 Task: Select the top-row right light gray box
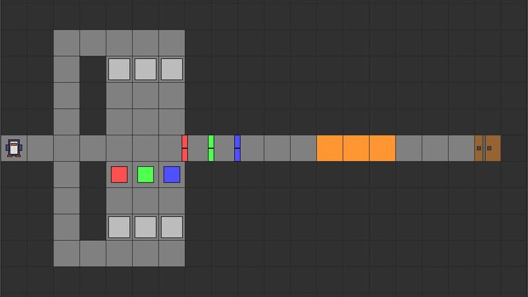172,69
